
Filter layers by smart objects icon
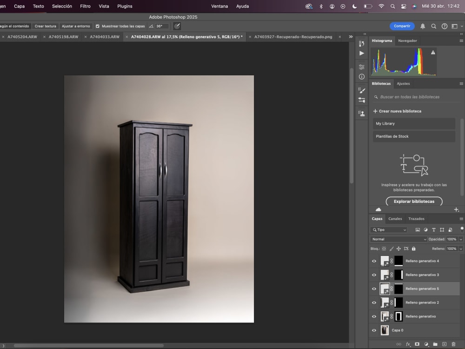450,230
